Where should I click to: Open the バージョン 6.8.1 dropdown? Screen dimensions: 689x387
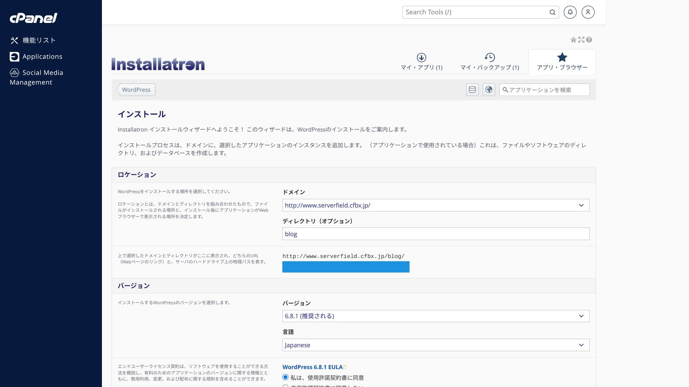point(436,316)
